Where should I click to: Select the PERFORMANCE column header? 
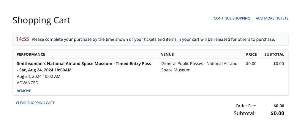[31, 55]
